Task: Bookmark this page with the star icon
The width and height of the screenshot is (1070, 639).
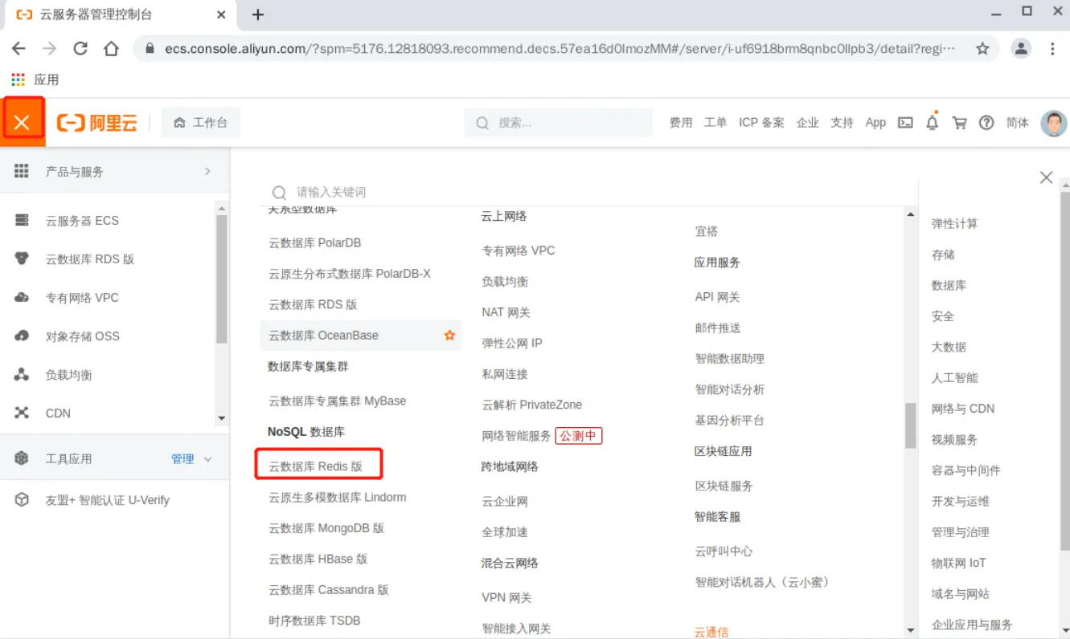Action: (982, 48)
